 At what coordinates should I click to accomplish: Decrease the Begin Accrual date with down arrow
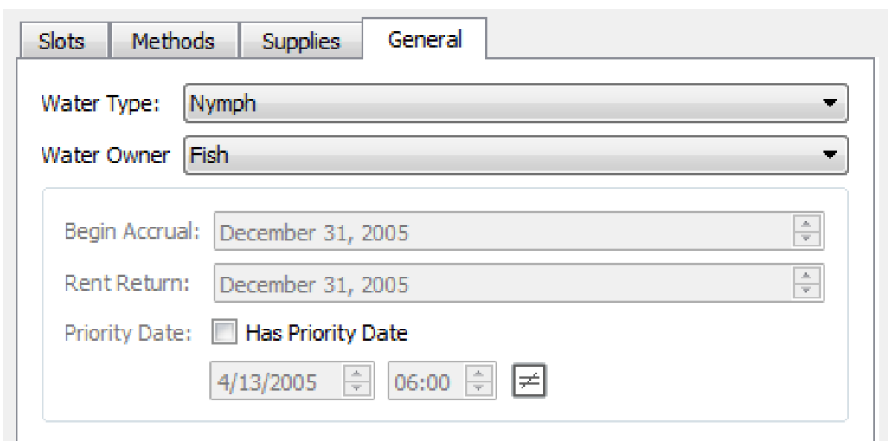coord(806,239)
